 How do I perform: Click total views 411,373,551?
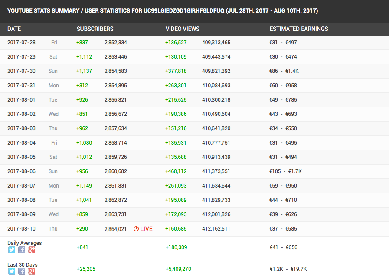pyautogui.click(x=216, y=171)
